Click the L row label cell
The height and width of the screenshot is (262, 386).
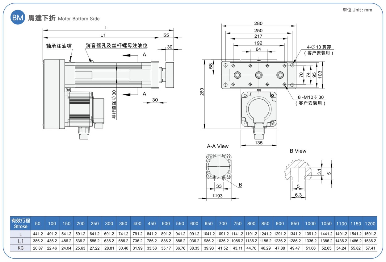21,234
